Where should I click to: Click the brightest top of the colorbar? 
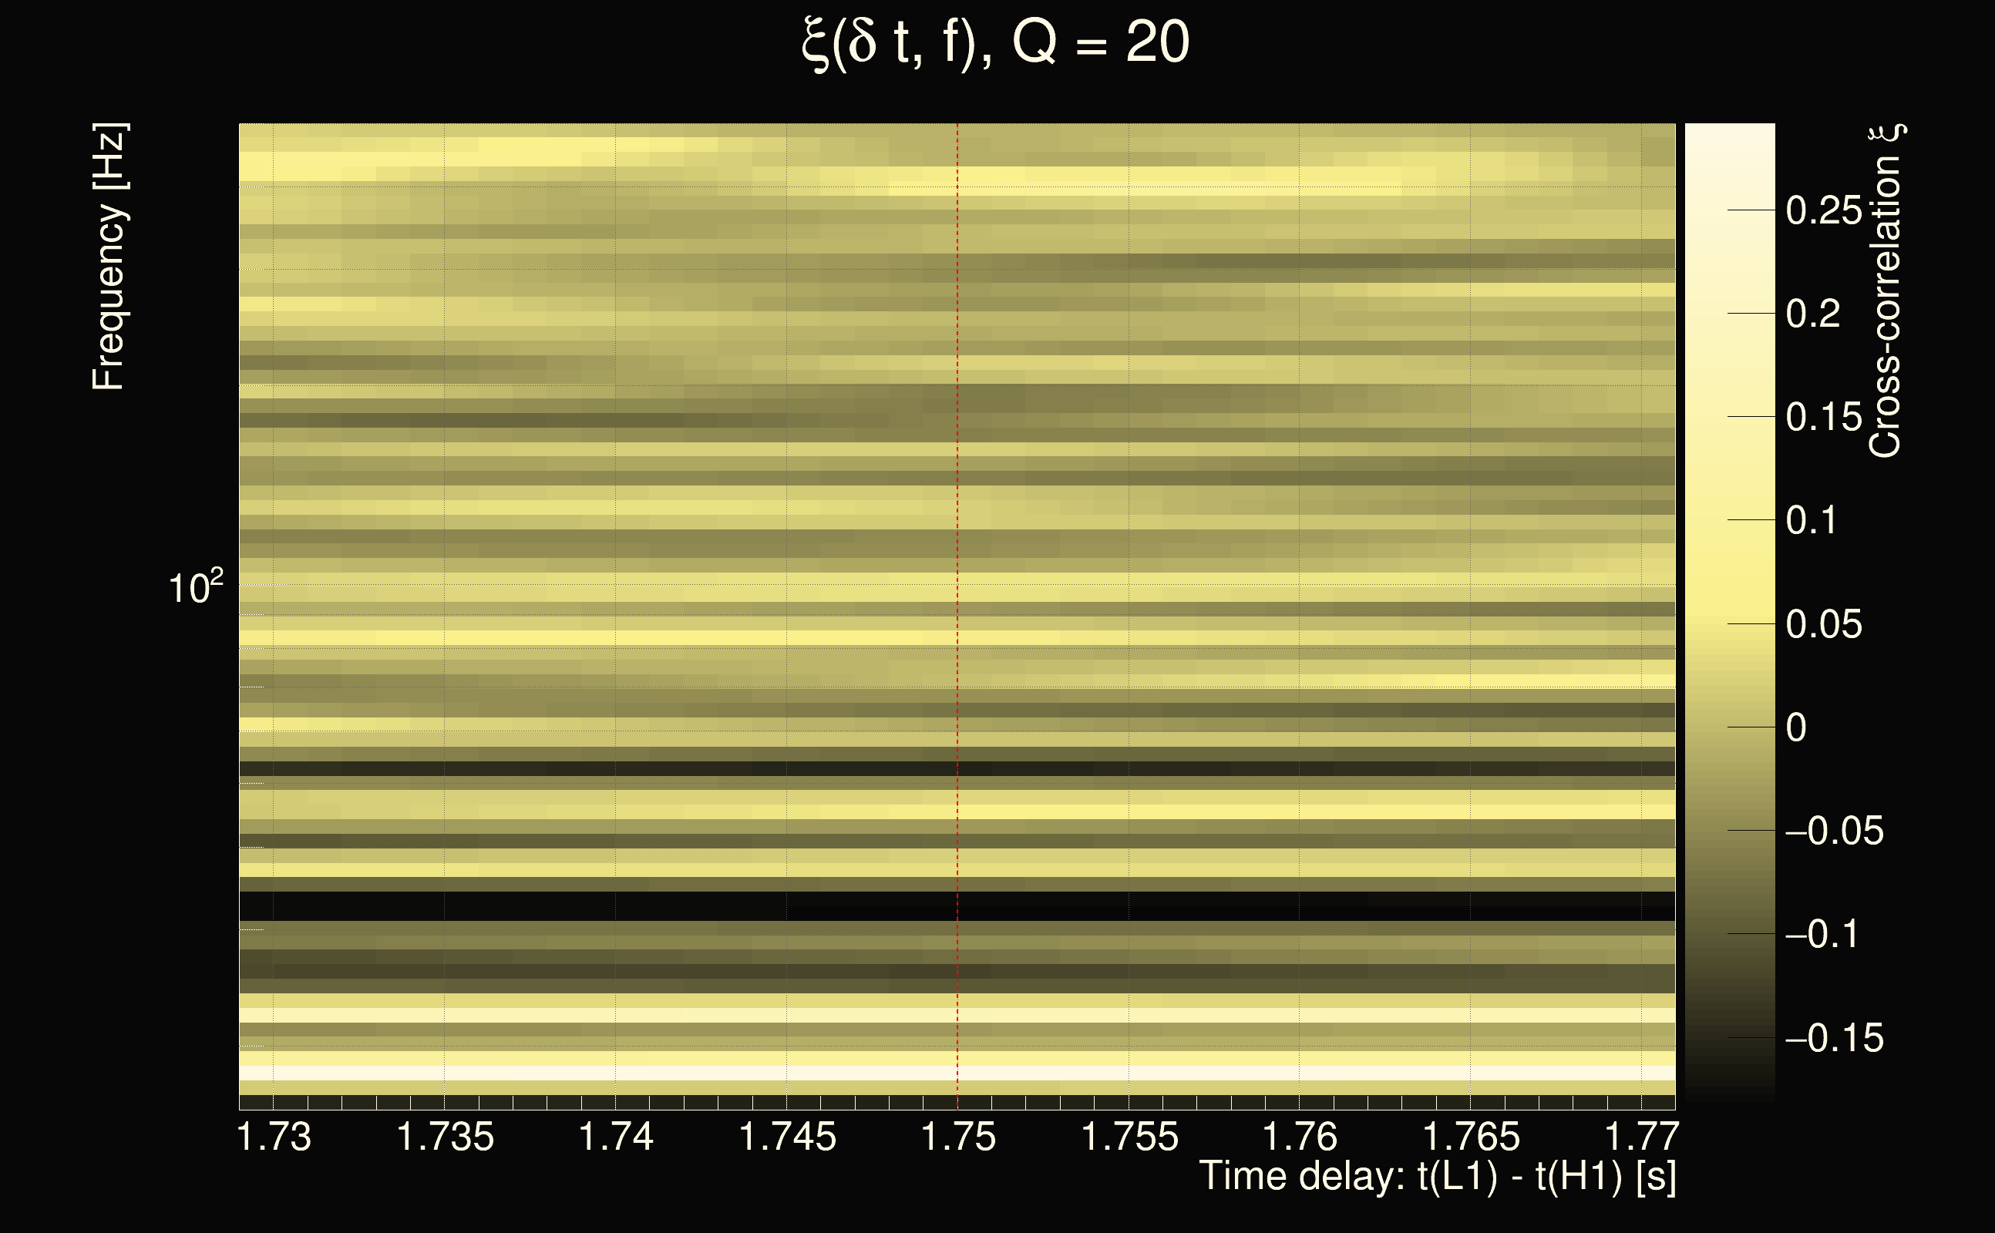(1729, 135)
